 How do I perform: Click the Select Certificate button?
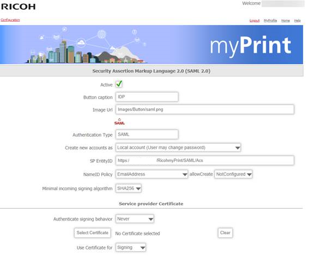[x=92, y=233]
